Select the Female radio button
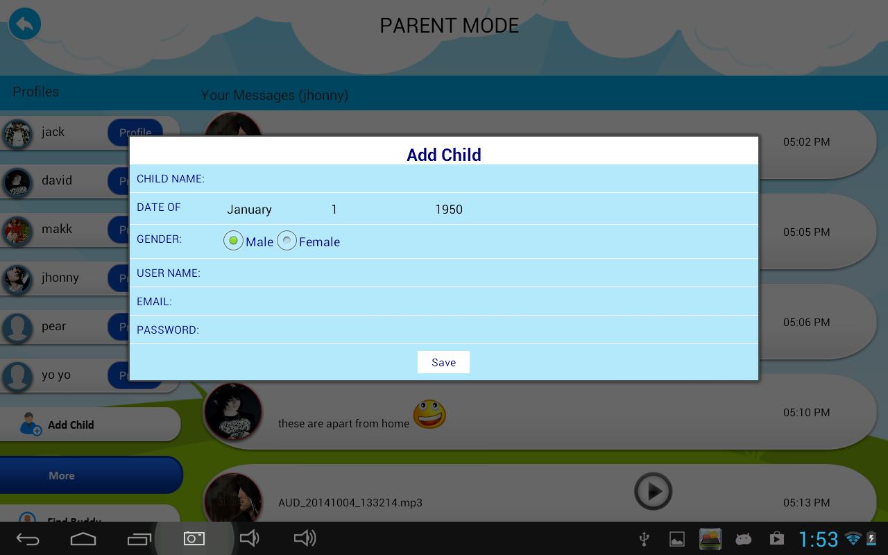Screen dimensions: 888x555 [287, 241]
